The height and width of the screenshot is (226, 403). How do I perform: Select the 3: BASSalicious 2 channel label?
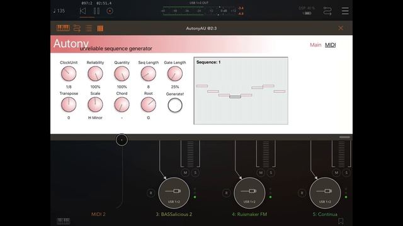tap(174, 214)
